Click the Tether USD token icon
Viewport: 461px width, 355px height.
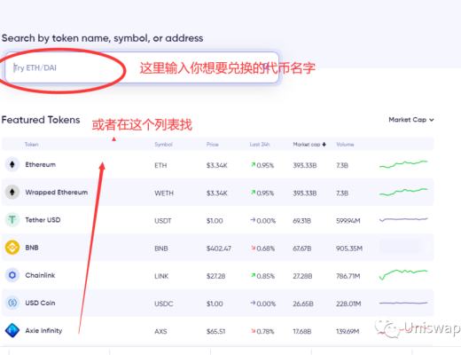[x=12, y=220]
